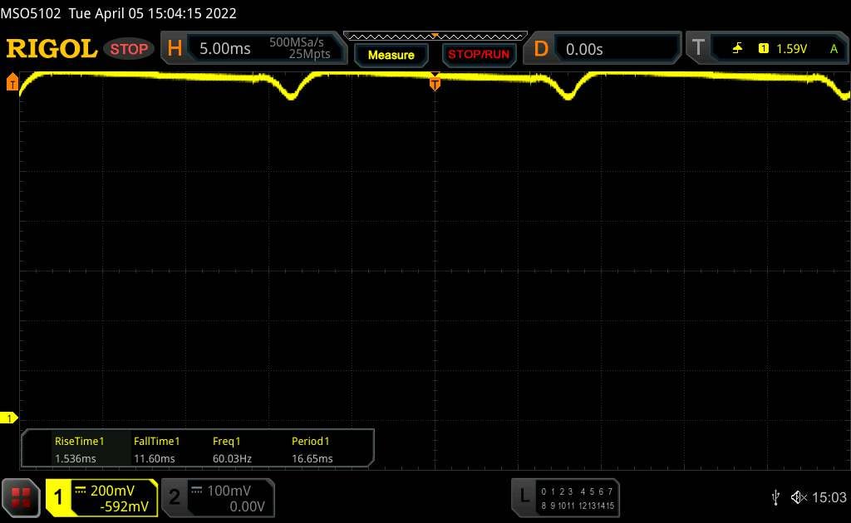Click the STOP/RUN button
This screenshot has width=851, height=523.
click(x=479, y=54)
